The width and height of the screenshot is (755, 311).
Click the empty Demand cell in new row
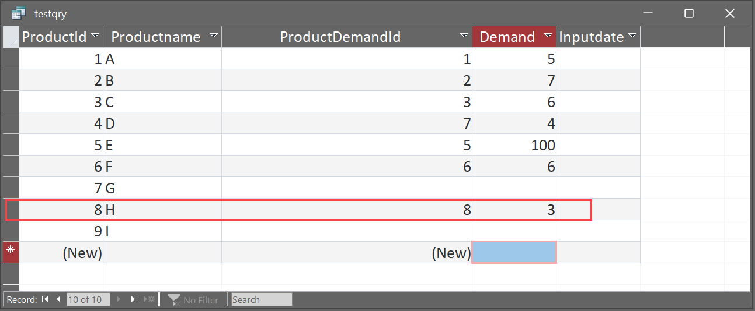[514, 252]
